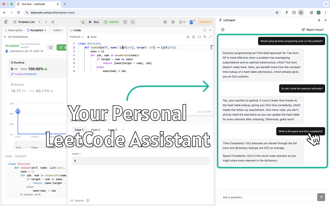Toggle the Auto lock indicator in editor

[92, 37]
